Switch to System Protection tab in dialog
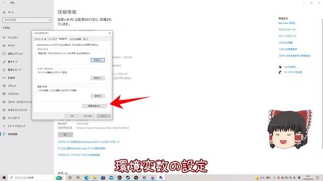This screenshot has width=323, height=181. click(x=75, y=39)
